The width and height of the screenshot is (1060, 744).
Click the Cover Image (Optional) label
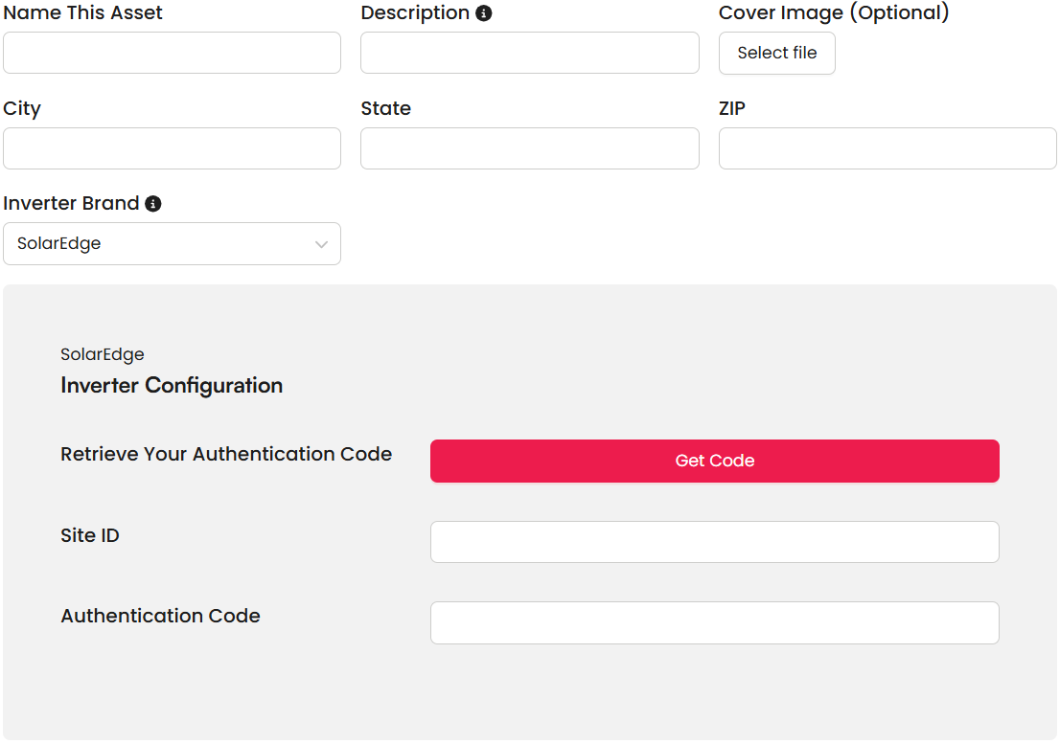coord(834,12)
